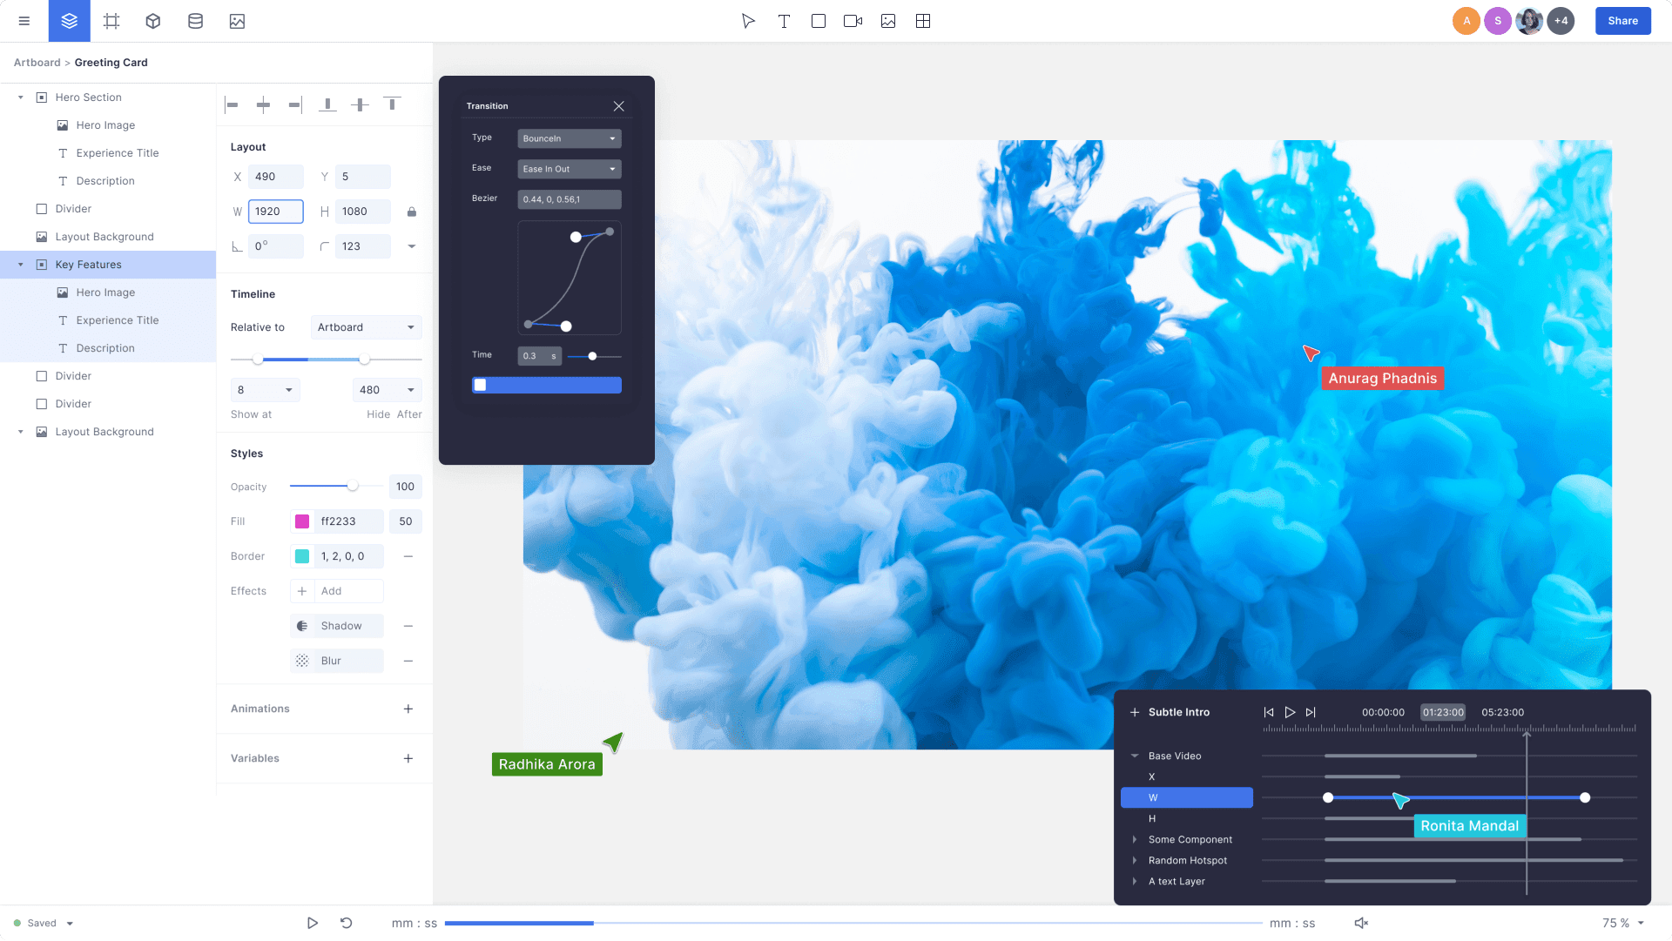This screenshot has height=941, width=1672.
Task: Select the grid table tool
Action: click(923, 21)
